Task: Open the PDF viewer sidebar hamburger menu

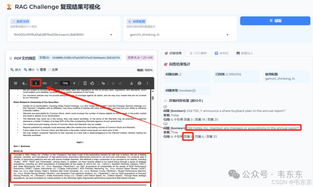Action: coord(16,83)
